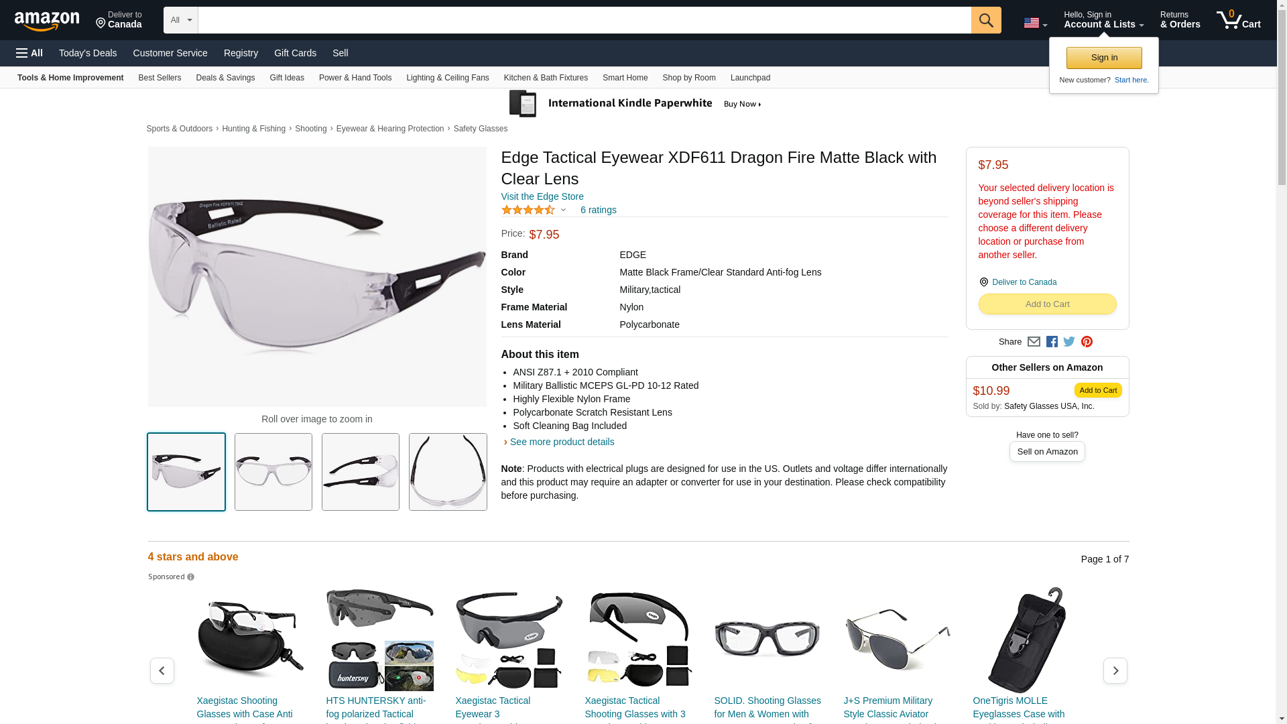Share on Pinterest icon
Image resolution: width=1287 pixels, height=724 pixels.
pos(1087,342)
